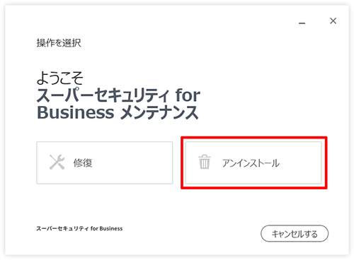The width and height of the screenshot is (354, 260).
Task: Click the 操作を選択 heading text
Action: (x=59, y=43)
